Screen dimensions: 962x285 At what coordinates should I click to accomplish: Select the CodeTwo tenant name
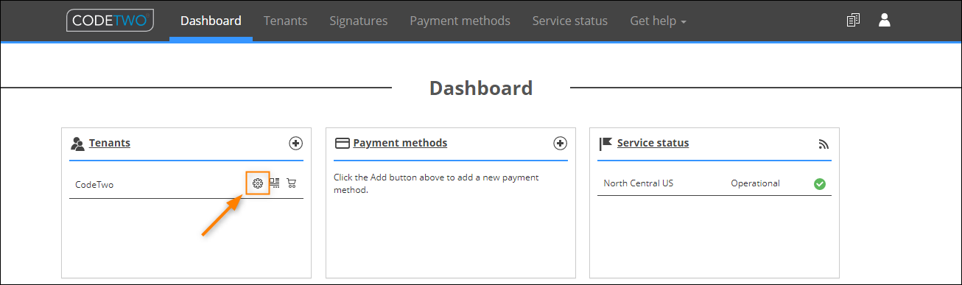tap(94, 184)
